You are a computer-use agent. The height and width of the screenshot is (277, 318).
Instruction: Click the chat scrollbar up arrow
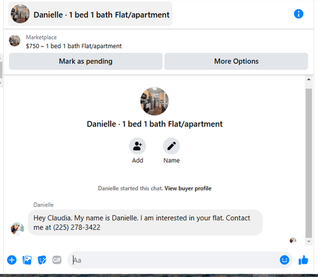(308, 79)
